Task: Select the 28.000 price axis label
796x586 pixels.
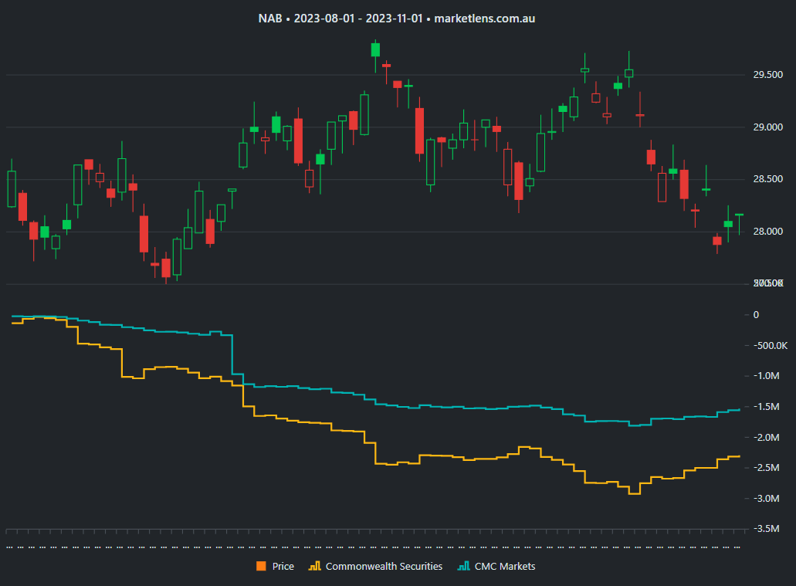Action: click(769, 231)
